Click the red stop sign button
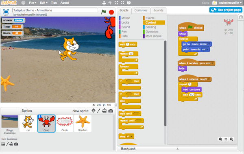This screenshot has height=154, width=244. [111, 12]
